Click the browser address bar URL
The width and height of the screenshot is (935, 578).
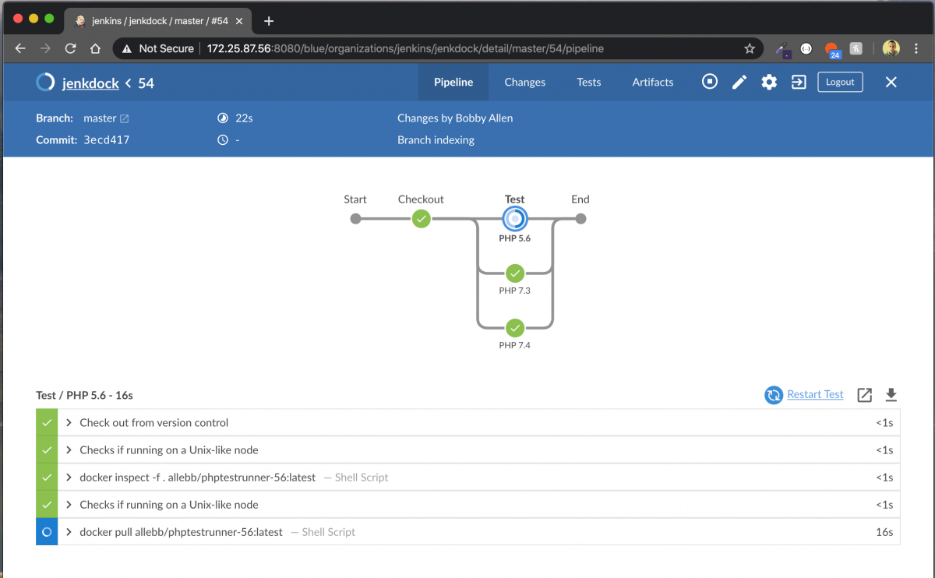(405, 48)
